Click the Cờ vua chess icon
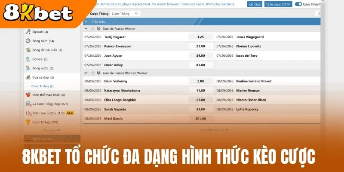 (x=28, y=59)
